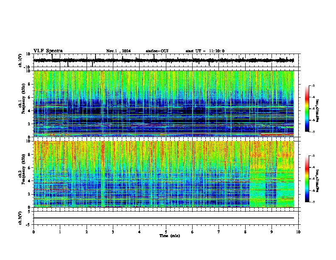Click time axis tick label "10"

(298, 232)
